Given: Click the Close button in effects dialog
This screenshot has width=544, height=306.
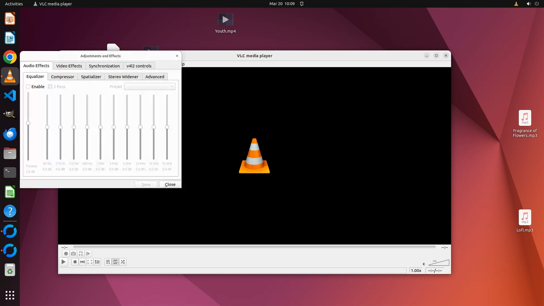Looking at the screenshot, I should pyautogui.click(x=170, y=184).
